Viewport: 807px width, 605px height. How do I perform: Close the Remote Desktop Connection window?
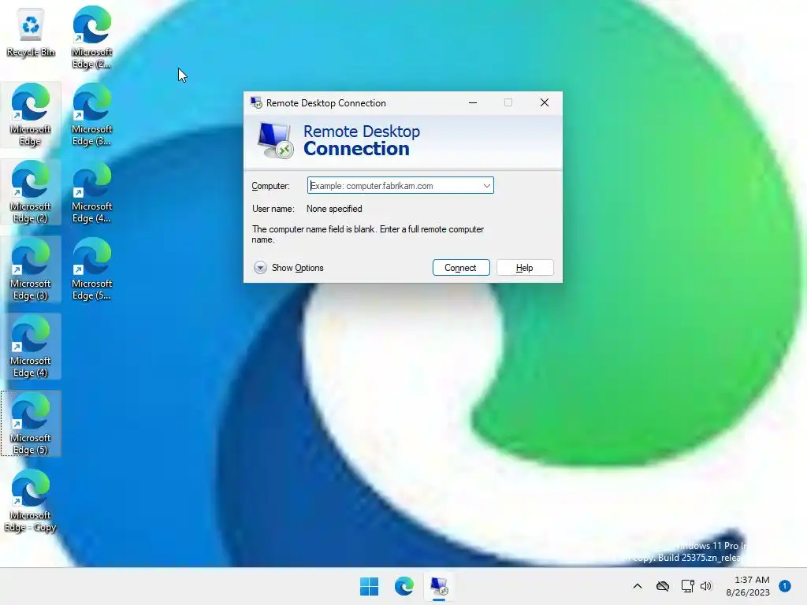click(545, 102)
